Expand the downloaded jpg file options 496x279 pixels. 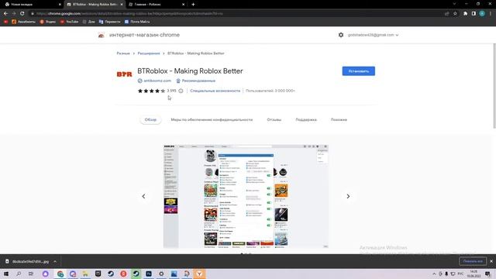click(55, 262)
